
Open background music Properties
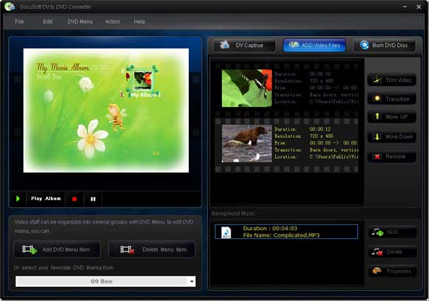click(x=393, y=271)
